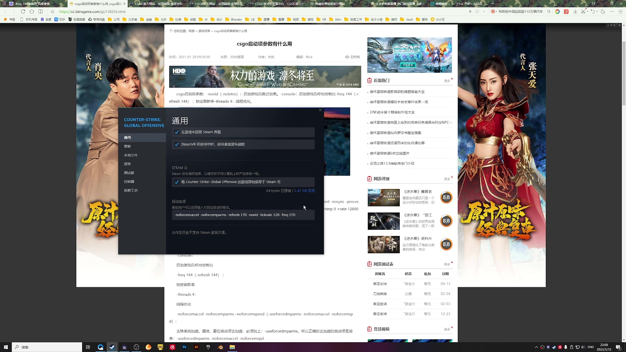
Task: Select '更新' in Steam properties sidebar
Action: [x=142, y=146]
